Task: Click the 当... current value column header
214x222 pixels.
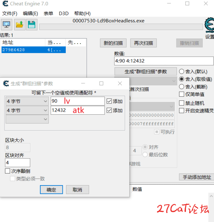Action: [55, 42]
